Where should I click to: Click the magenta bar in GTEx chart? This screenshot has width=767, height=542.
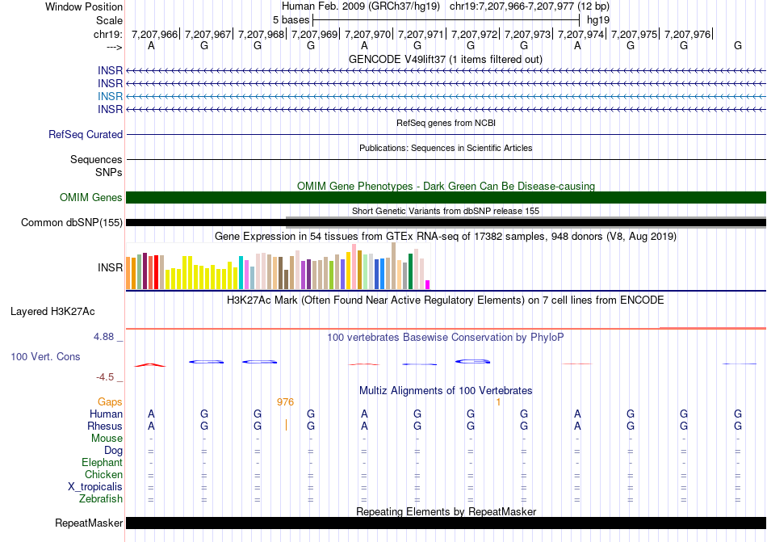coord(428,284)
